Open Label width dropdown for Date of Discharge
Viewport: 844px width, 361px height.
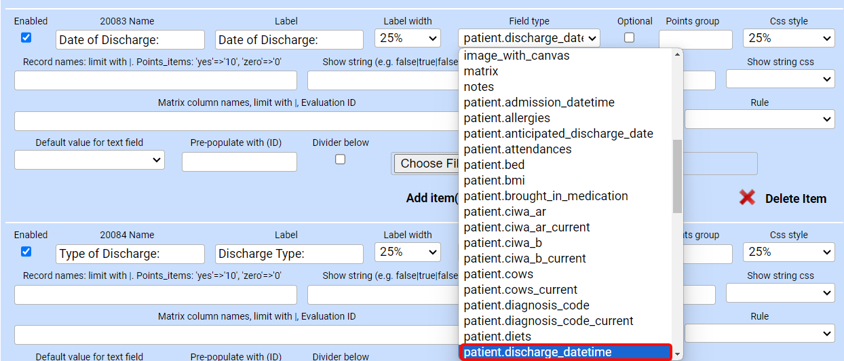(x=408, y=39)
